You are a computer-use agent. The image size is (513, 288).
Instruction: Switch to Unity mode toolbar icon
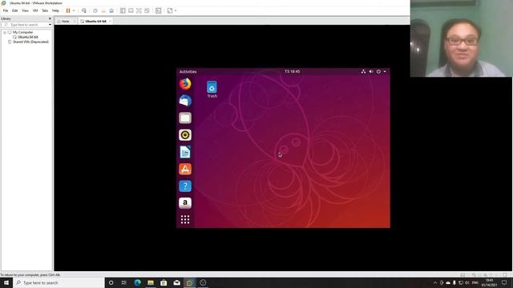147,10
